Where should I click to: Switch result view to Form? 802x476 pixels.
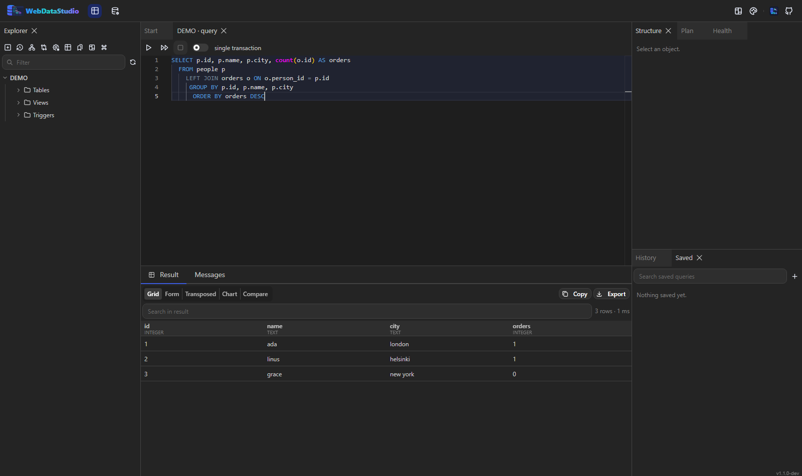[172, 294]
